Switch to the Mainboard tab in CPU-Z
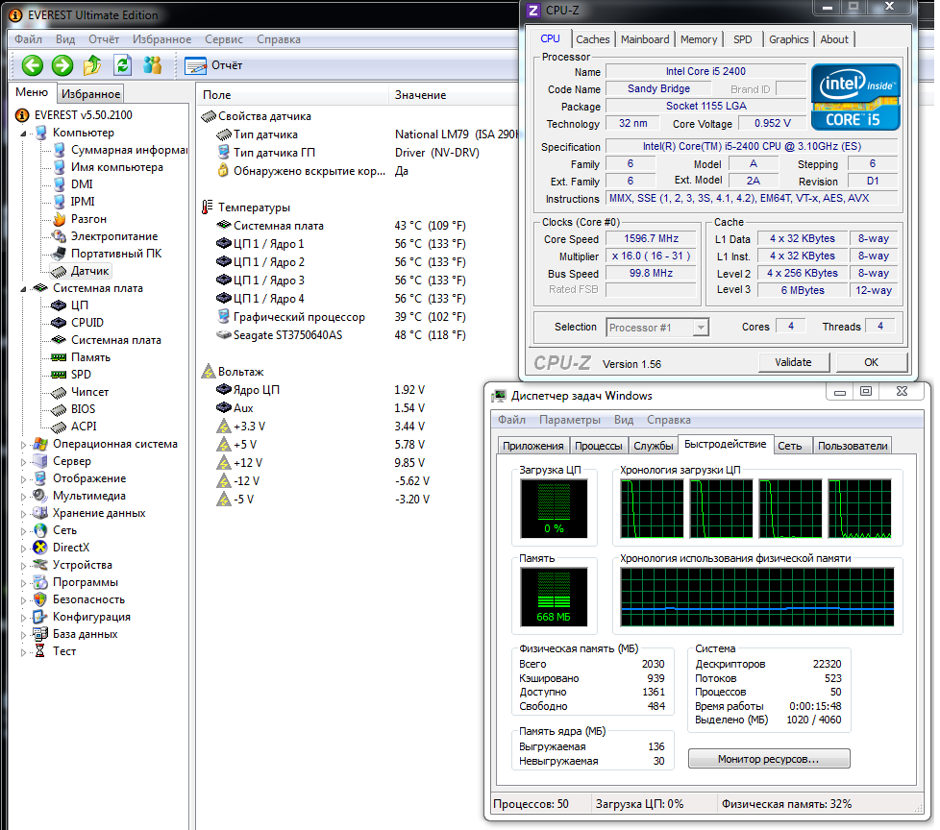The height and width of the screenshot is (830, 940). tap(644, 39)
